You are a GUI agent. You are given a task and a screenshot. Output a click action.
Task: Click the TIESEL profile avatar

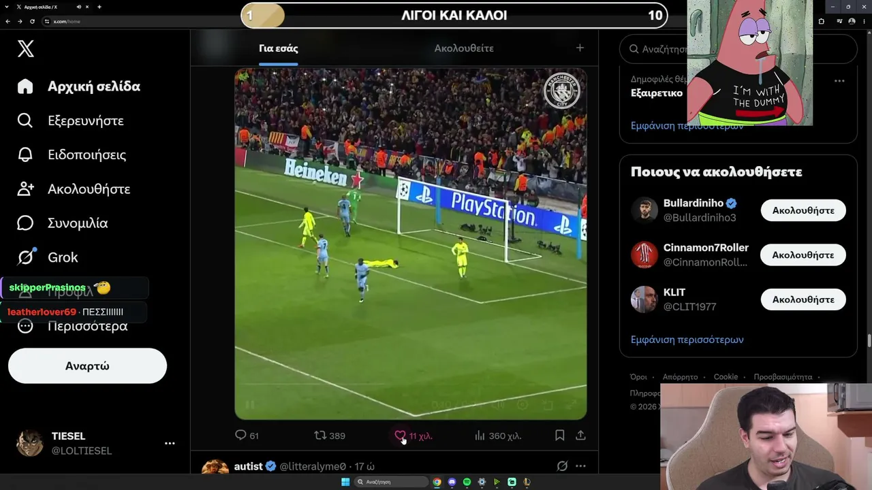pyautogui.click(x=30, y=443)
